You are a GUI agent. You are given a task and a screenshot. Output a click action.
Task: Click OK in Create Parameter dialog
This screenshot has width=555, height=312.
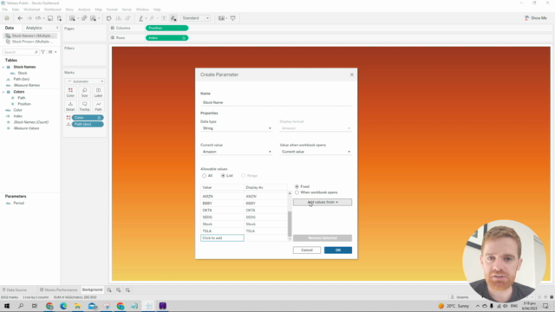[338, 250]
